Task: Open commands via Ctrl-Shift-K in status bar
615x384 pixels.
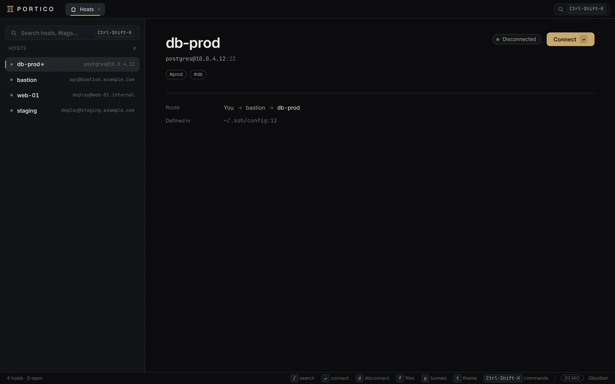Action: coord(516,378)
